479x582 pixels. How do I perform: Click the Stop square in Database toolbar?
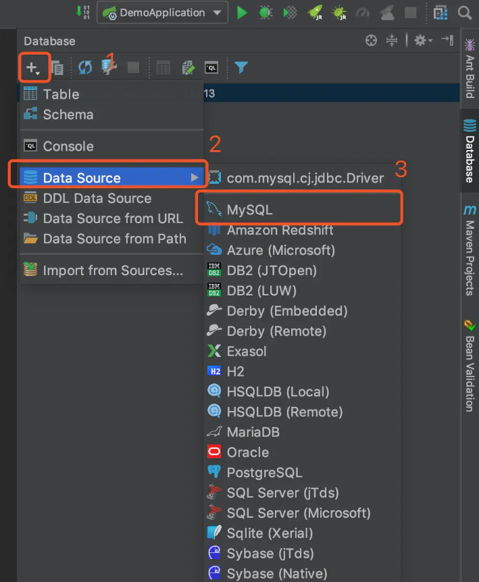point(133,68)
